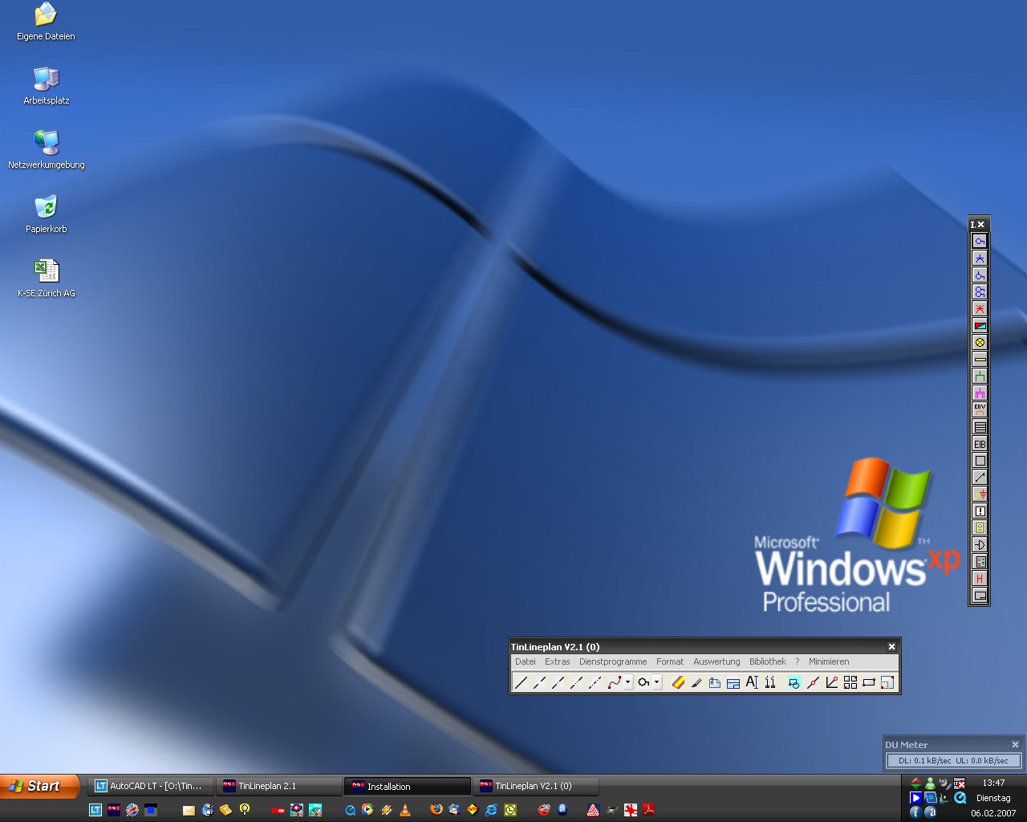
Task: Select the logic gate symbol icon
Action: click(980, 545)
